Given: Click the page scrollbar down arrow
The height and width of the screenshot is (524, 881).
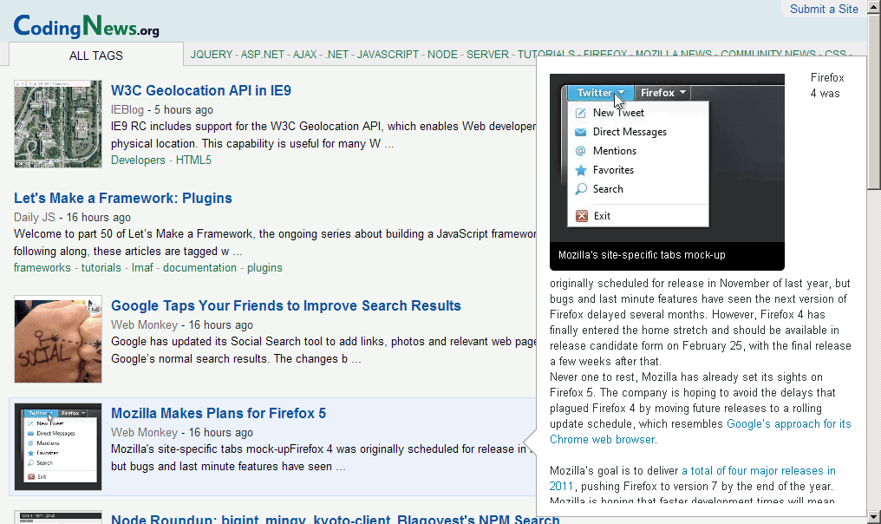Looking at the screenshot, I should [874, 517].
